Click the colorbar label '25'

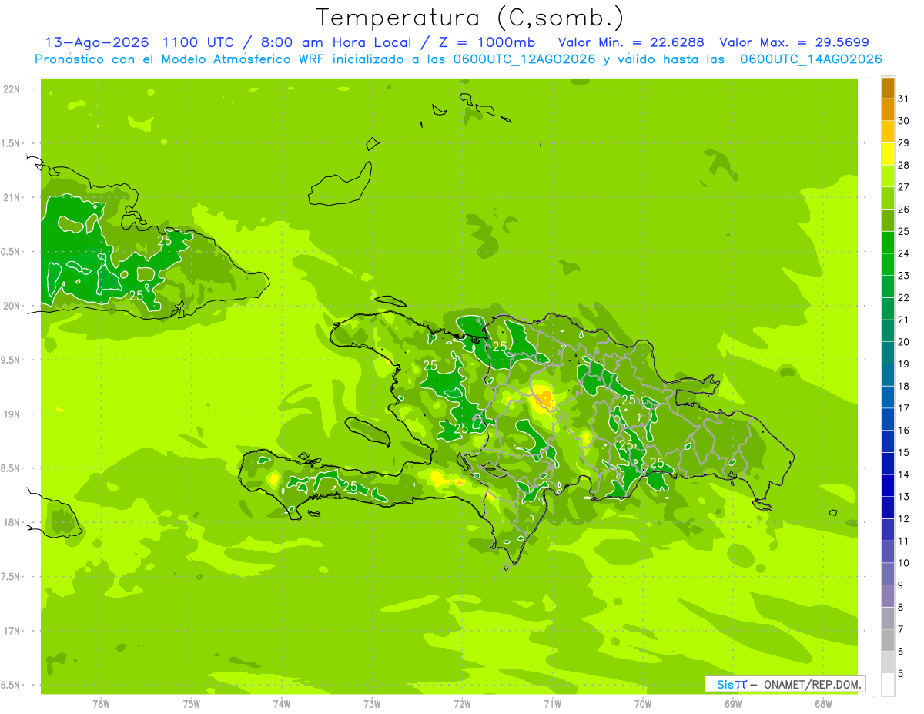click(904, 231)
